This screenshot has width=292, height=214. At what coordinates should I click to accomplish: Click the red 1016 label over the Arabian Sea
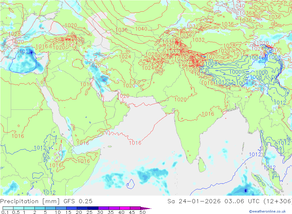tap(135, 143)
